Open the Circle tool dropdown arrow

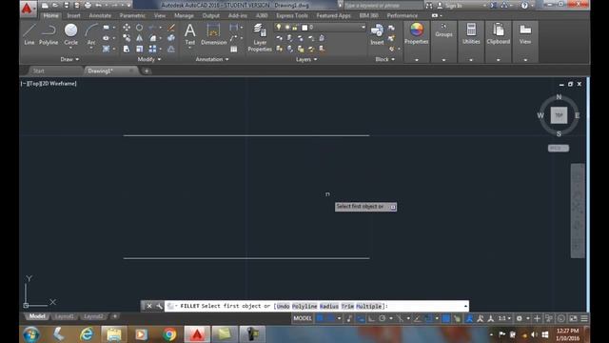point(70,49)
